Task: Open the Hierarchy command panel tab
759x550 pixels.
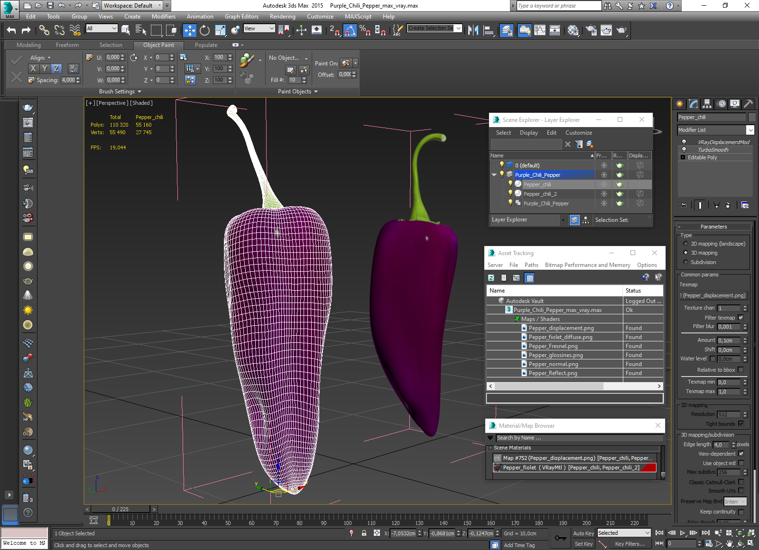Action: click(707, 104)
